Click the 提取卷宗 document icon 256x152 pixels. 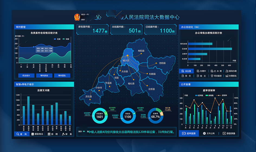click(x=33, y=134)
